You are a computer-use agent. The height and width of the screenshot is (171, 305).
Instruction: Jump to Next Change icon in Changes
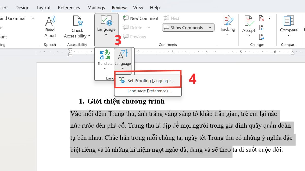262,37
